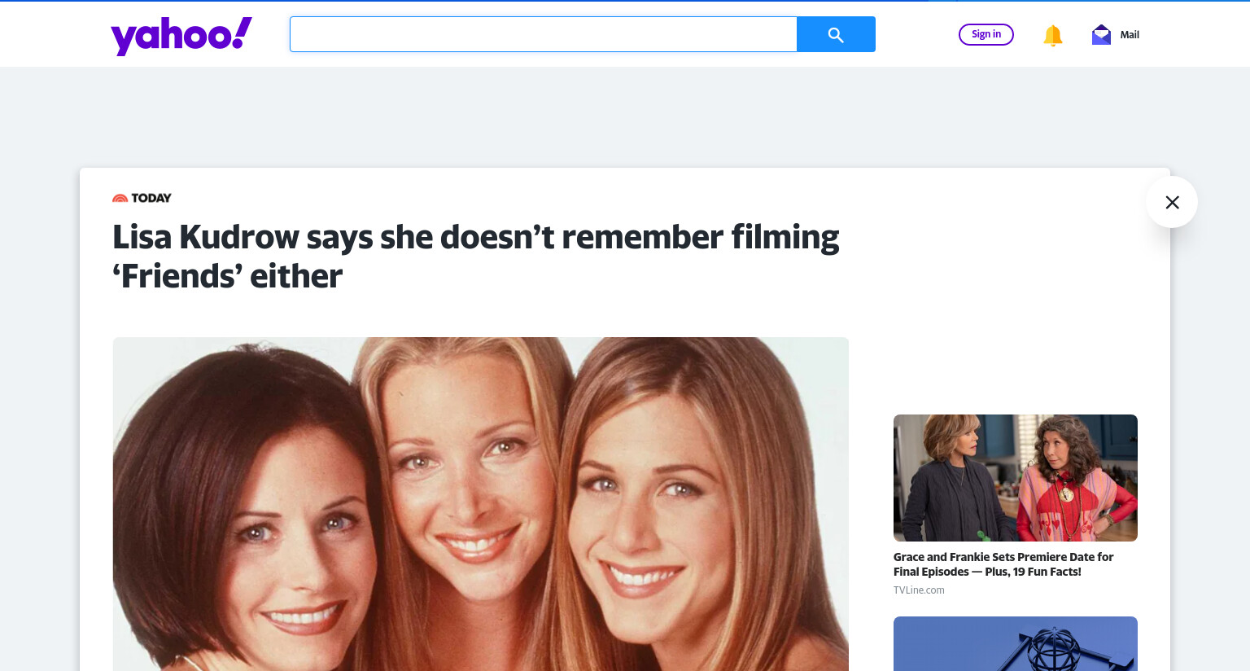Open Mail envelope icon

[1101, 34]
